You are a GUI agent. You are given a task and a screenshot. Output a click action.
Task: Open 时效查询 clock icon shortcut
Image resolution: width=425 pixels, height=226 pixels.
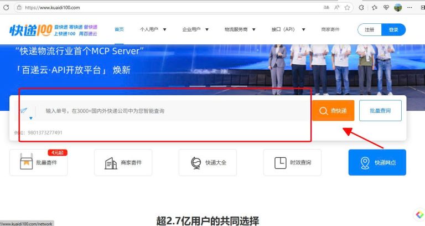pyautogui.click(x=280, y=163)
